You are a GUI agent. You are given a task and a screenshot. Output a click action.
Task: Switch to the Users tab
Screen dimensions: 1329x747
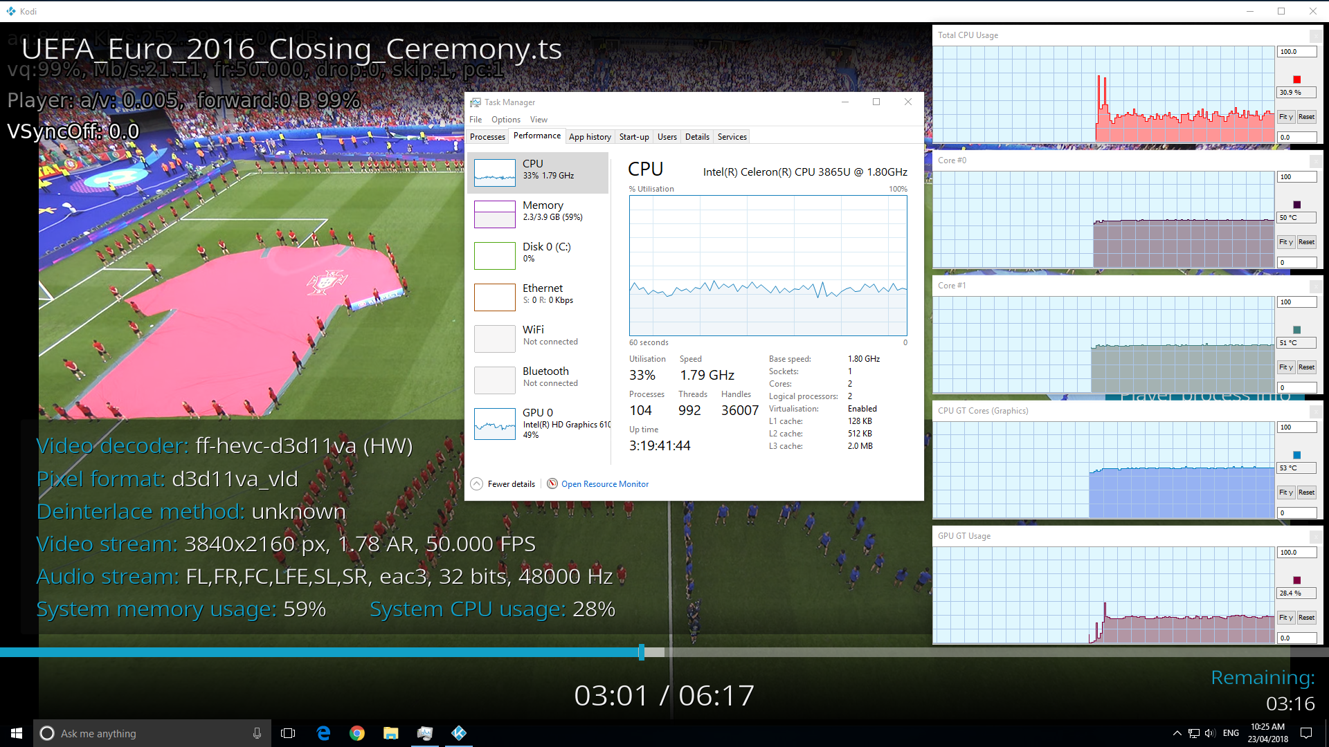point(667,137)
